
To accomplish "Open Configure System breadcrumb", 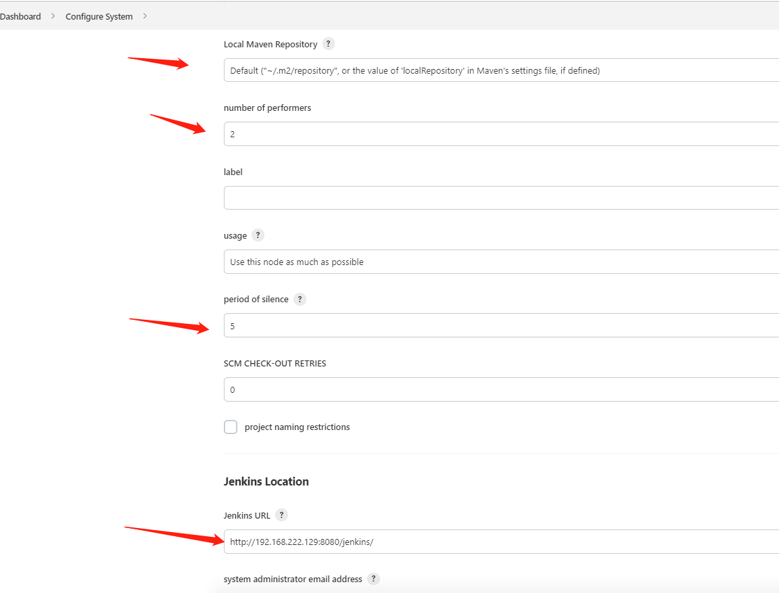I will click(x=99, y=16).
